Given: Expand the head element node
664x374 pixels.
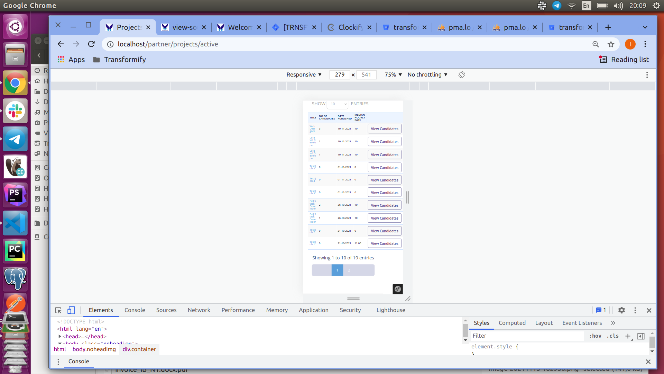Looking at the screenshot, I should pyautogui.click(x=60, y=337).
